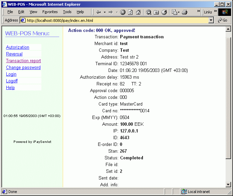The image size is (233, 196).
Task: Click the window resize grip corner
Action: click(x=230, y=193)
